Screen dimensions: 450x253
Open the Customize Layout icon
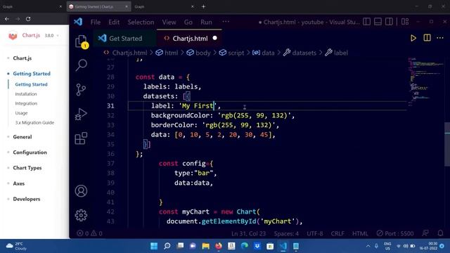[405, 22]
